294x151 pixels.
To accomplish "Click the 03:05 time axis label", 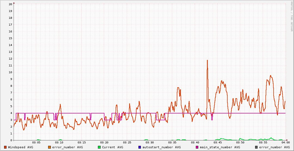I will point(36,142).
